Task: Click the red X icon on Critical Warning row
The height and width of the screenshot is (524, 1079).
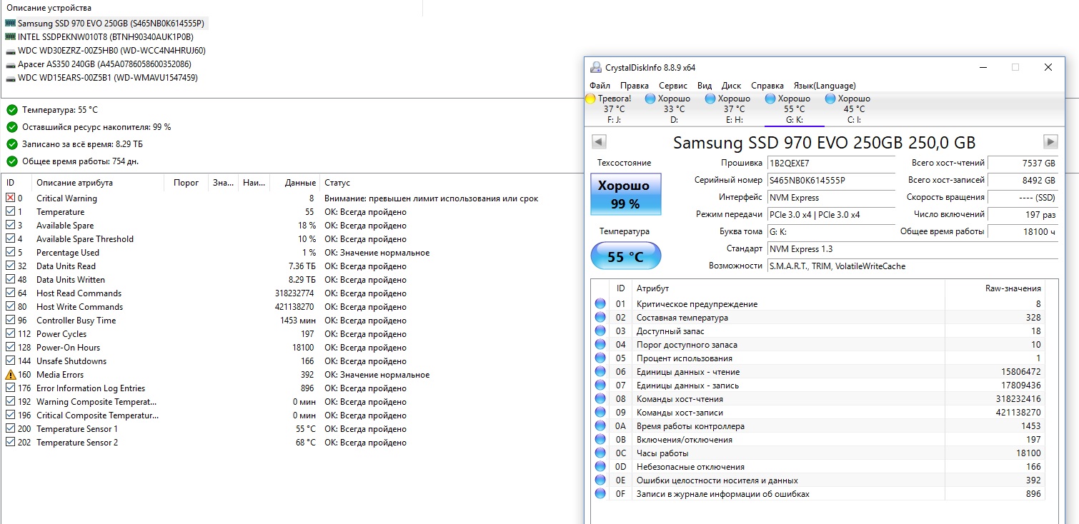Action: [x=10, y=198]
